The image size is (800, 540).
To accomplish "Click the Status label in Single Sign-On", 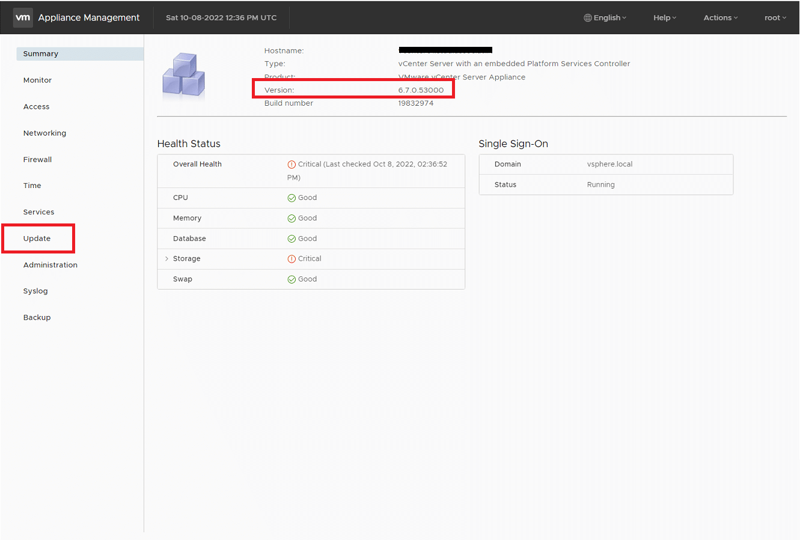I will coord(505,185).
